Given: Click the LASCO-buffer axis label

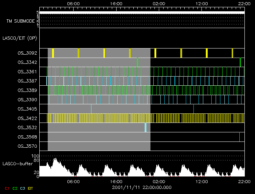Looking at the screenshot, I should click(x=14, y=163).
